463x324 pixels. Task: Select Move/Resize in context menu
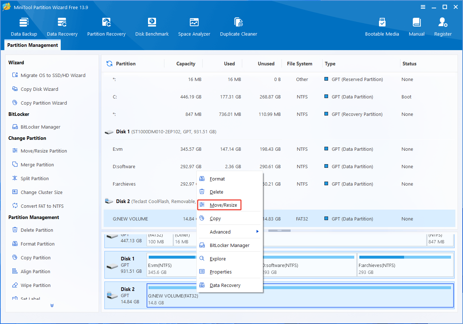tap(219, 205)
